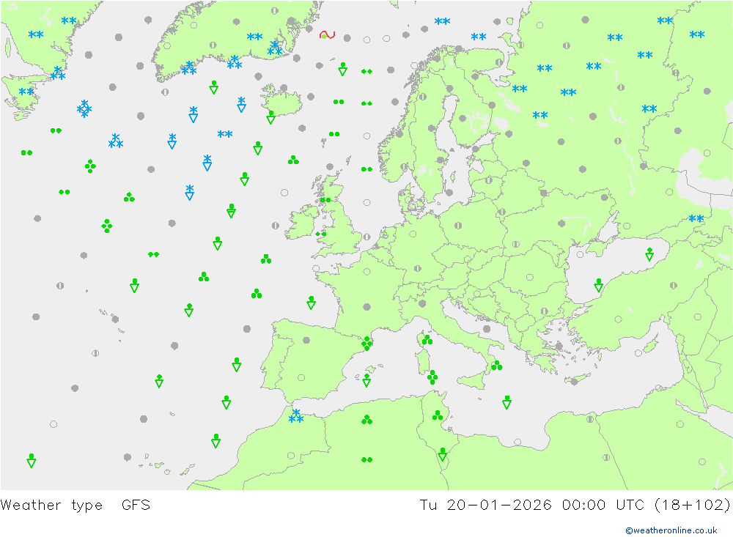Click the green rain symbol over Scotland

325,200
